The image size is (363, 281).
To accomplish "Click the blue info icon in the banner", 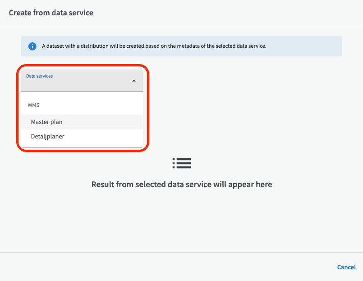I will tap(32, 46).
